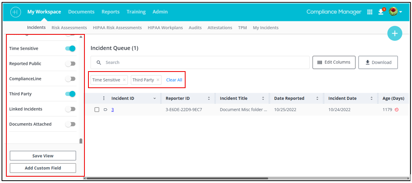Screen dimensions: 412x183
Task: Open the Training menu
Action: pos(136,12)
